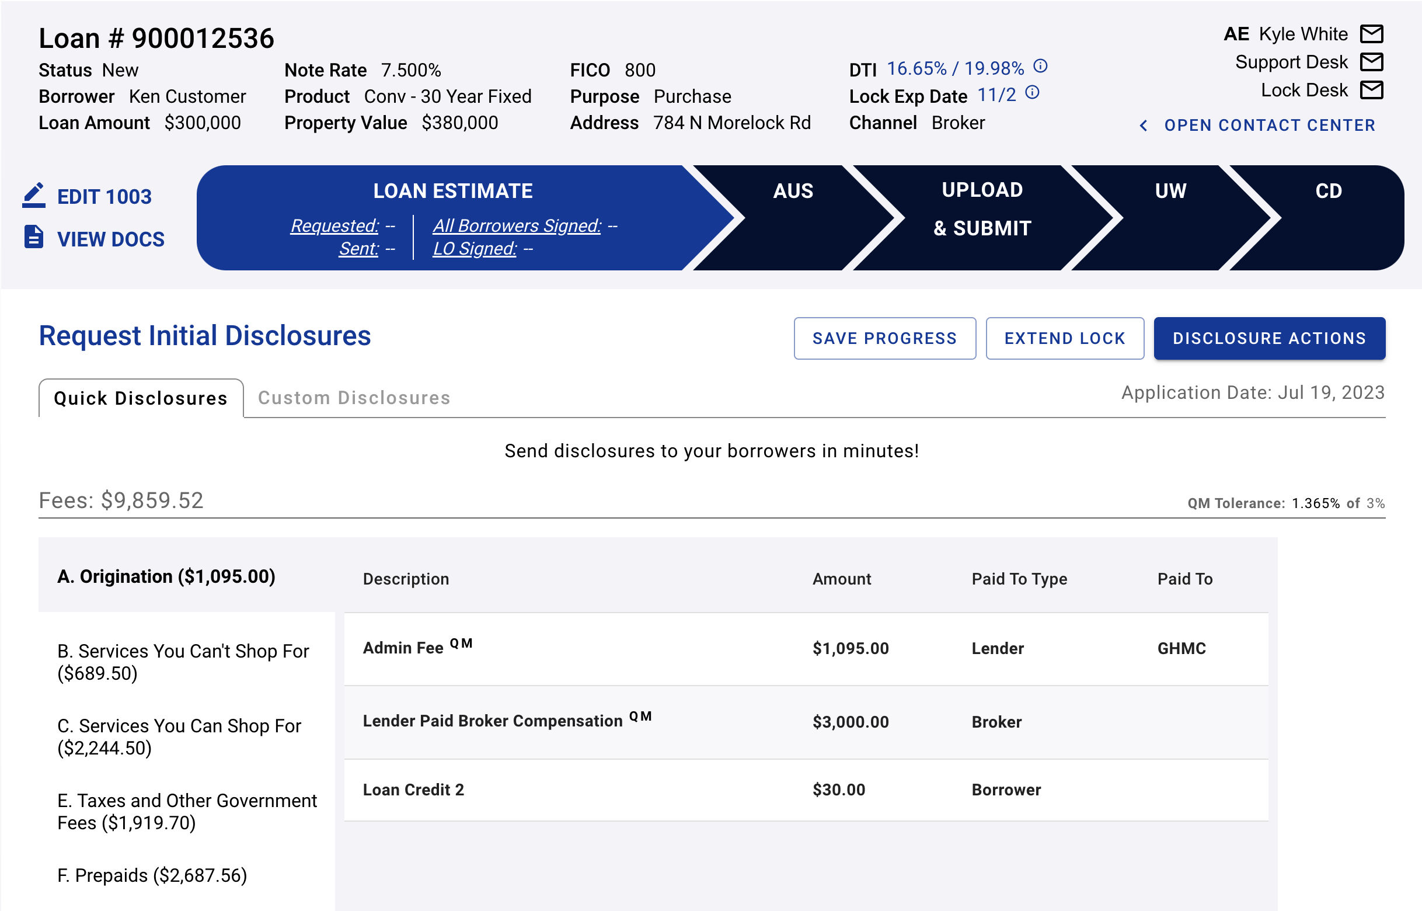Click the Application Date text
Screen dimensions: 1422x911
(1252, 392)
